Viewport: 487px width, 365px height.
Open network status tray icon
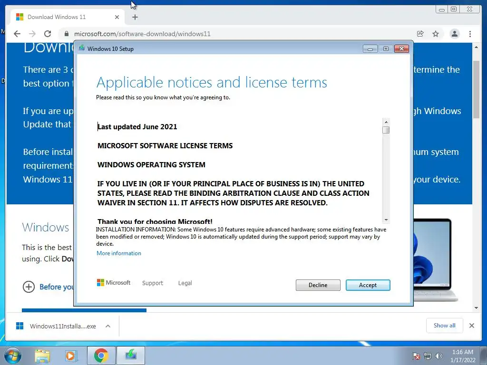[428, 356]
